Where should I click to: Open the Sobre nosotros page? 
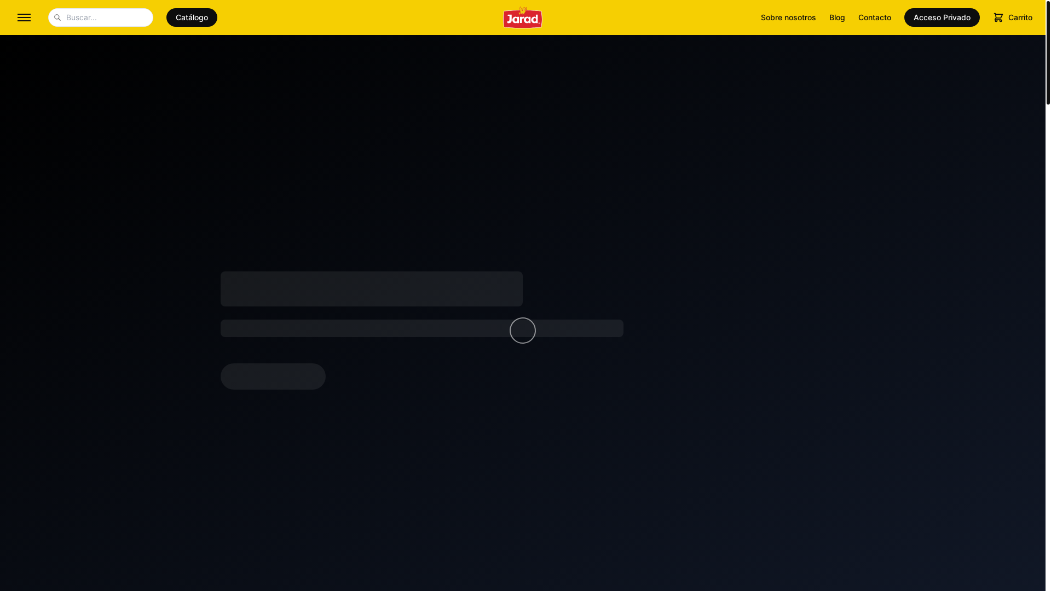(788, 18)
